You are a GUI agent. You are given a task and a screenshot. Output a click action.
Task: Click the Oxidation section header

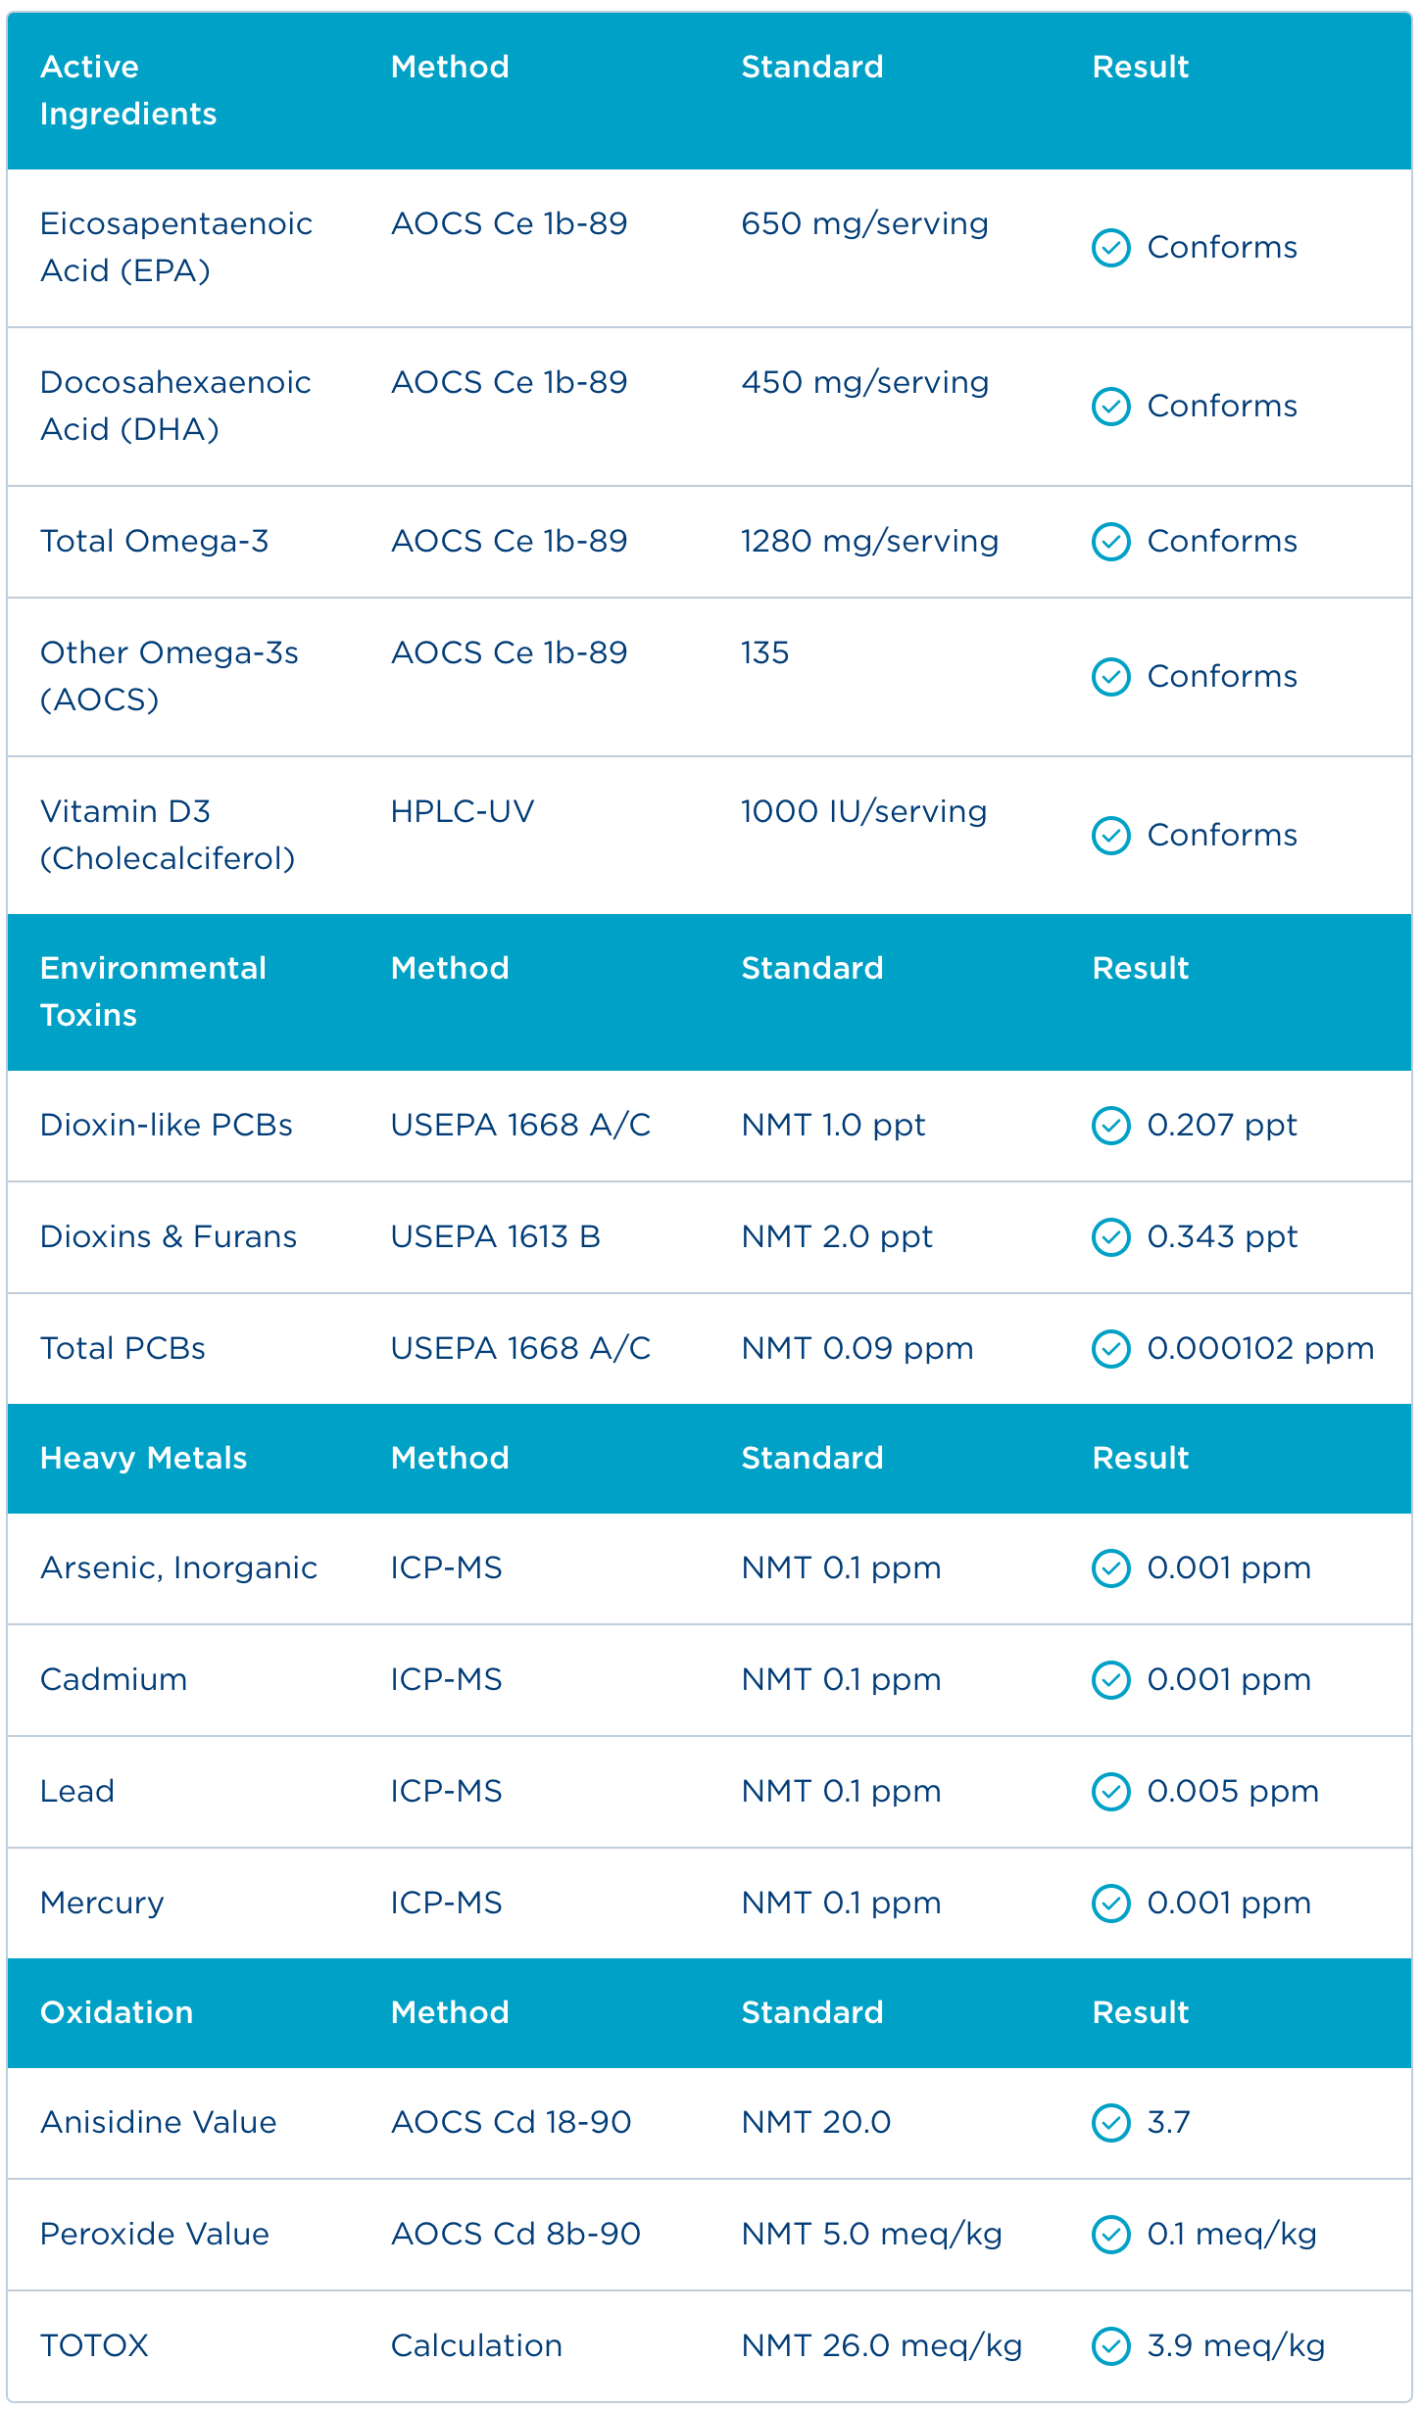[117, 2012]
